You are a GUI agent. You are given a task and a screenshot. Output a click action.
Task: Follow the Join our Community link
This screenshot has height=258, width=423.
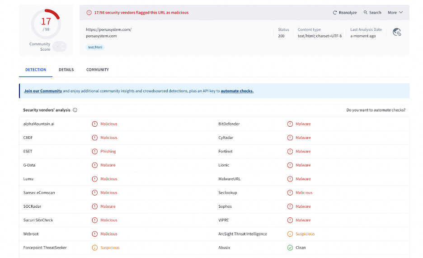click(x=43, y=91)
